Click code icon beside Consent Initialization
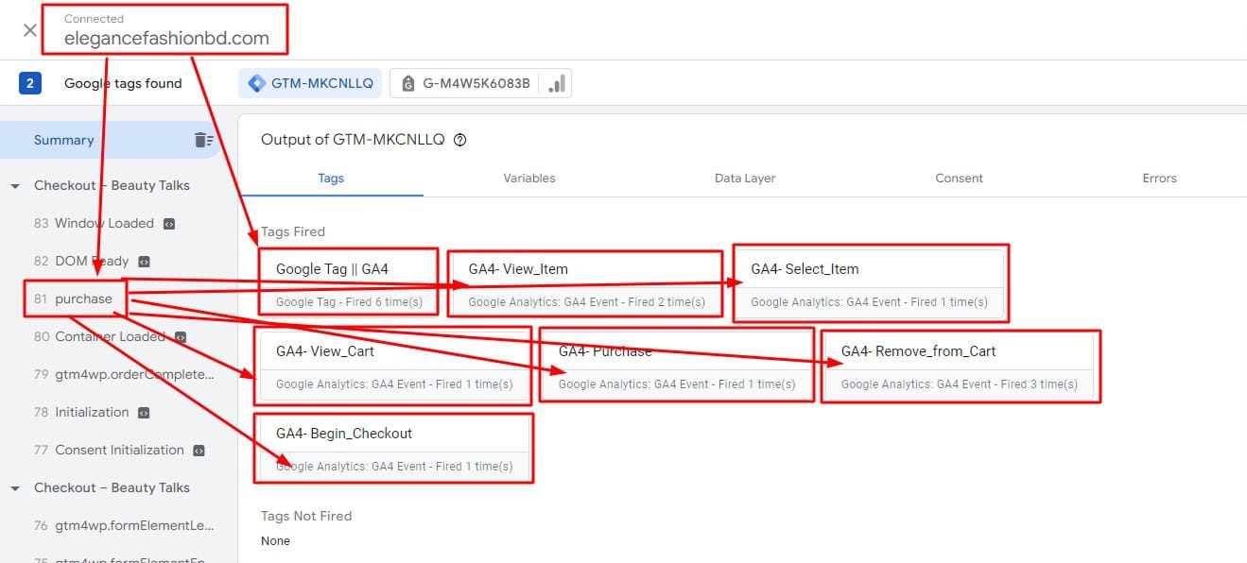Screen dimensions: 1247x563 199,451
